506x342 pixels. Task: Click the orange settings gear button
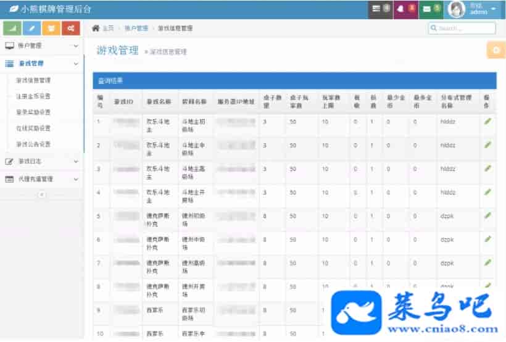(496, 51)
